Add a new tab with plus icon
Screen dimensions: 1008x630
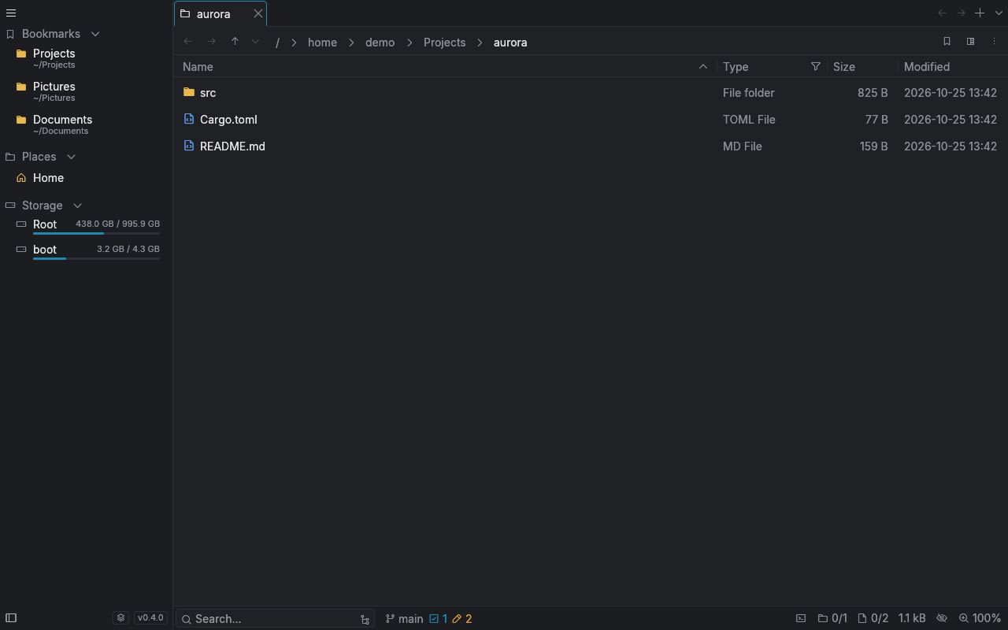click(980, 13)
